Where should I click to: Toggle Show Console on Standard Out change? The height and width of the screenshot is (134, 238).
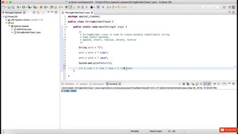click(205, 84)
